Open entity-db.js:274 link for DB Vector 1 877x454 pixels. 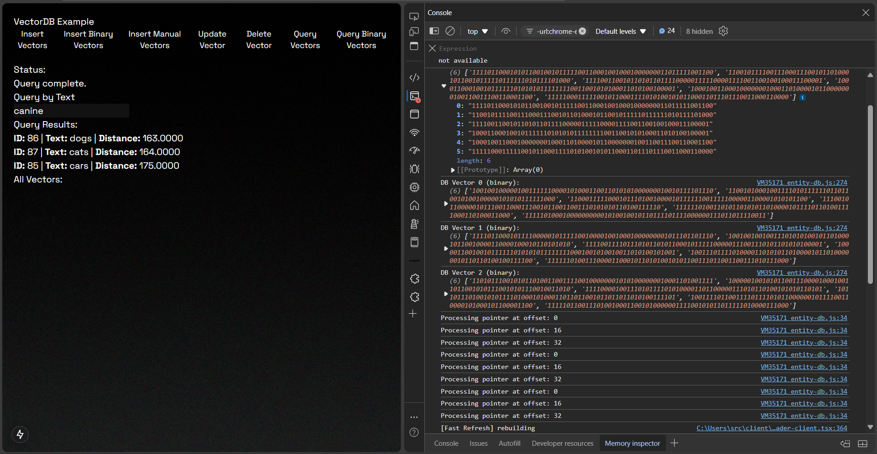coord(802,228)
